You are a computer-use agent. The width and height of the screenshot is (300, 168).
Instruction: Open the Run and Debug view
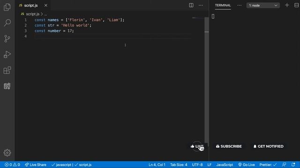[x=7, y=55]
